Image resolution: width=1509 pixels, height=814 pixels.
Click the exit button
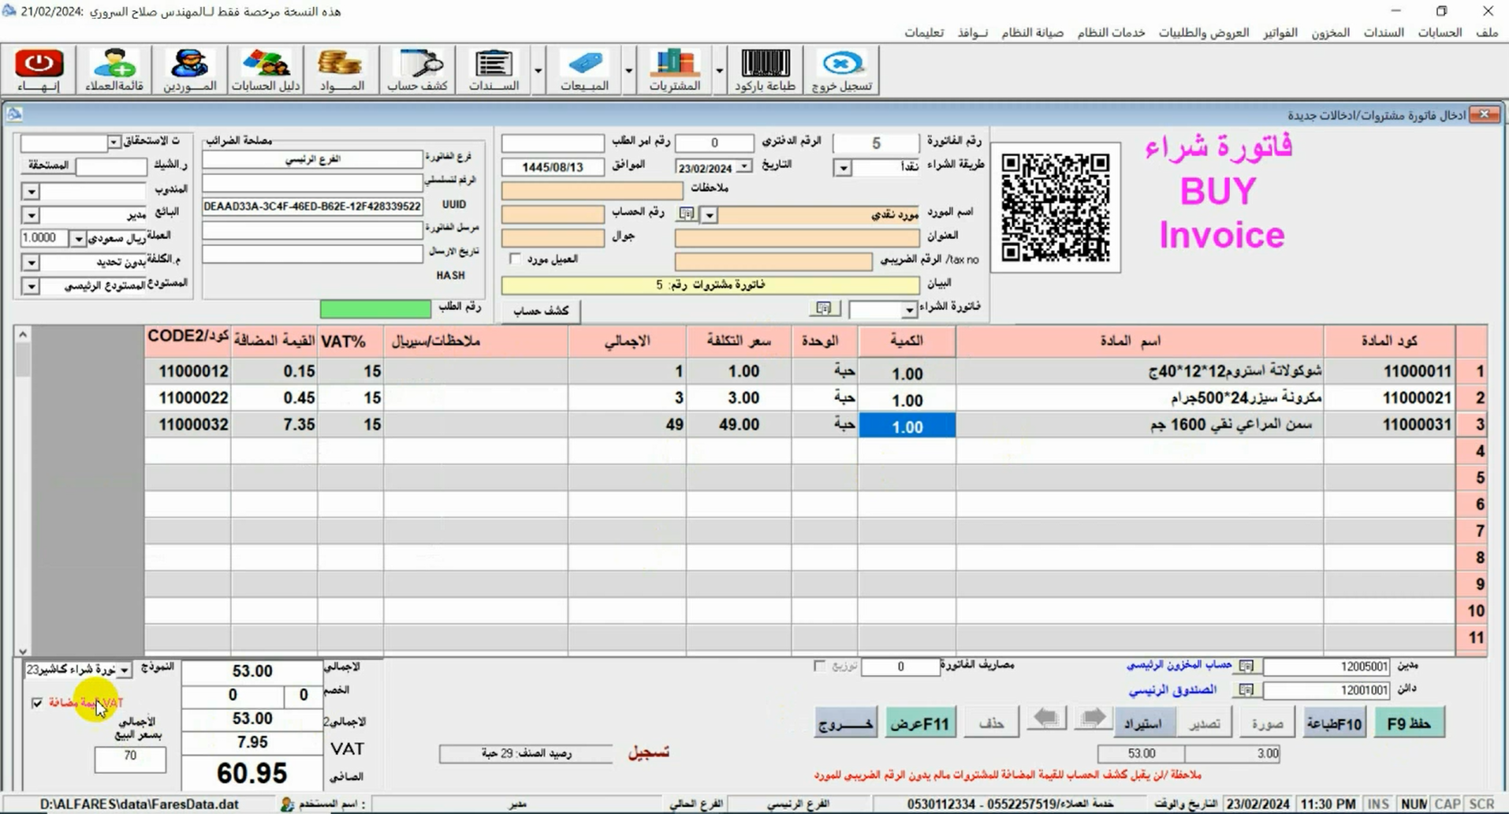[845, 723]
